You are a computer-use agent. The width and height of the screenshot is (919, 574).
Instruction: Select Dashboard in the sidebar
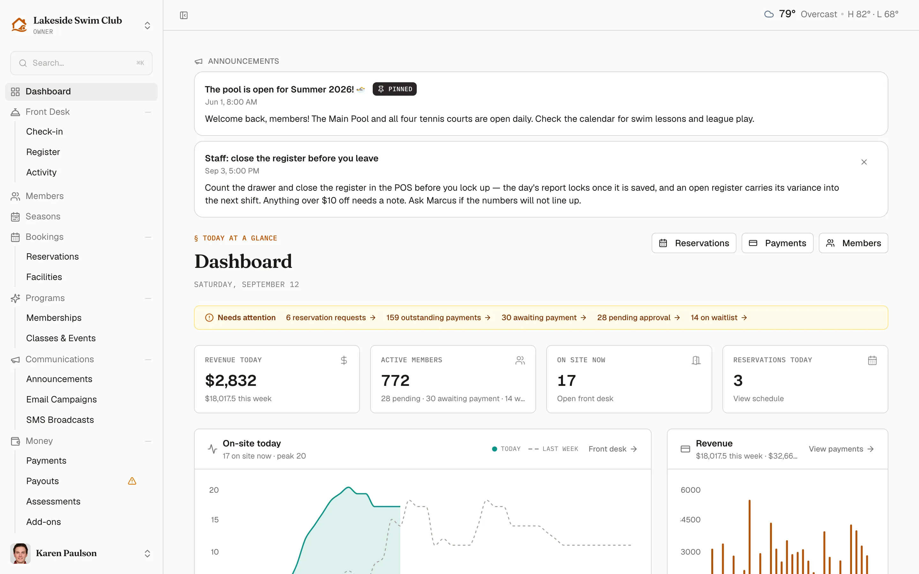click(81, 92)
